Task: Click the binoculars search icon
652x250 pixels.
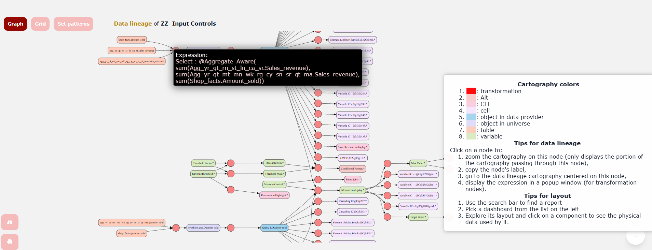Action: point(10,222)
